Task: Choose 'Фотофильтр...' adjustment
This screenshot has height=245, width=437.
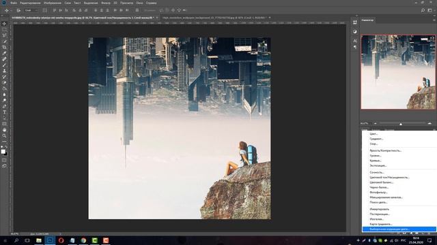Action: [399, 192]
